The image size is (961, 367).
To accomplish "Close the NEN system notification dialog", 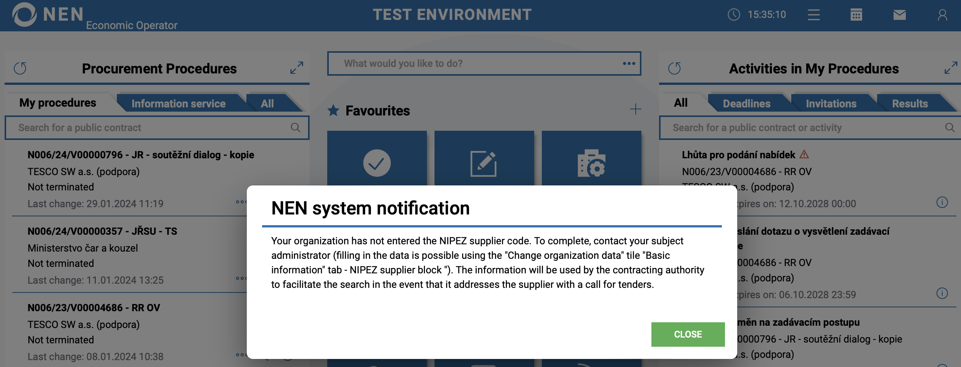I will pos(688,335).
